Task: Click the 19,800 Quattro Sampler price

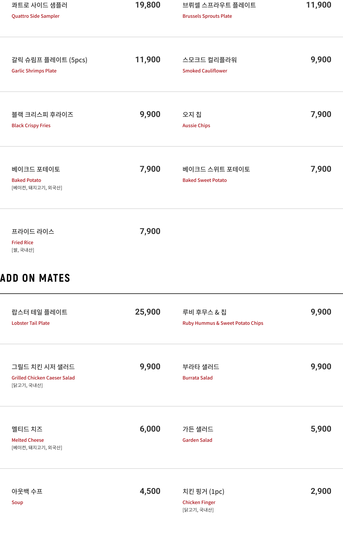Action: (148, 5)
